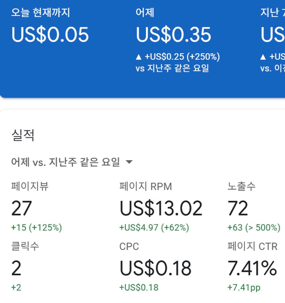Click the 'vs 지난주 같은 요일' comparison text
Image resolution: width=285 pixels, height=303 pixels.
[x=172, y=68]
